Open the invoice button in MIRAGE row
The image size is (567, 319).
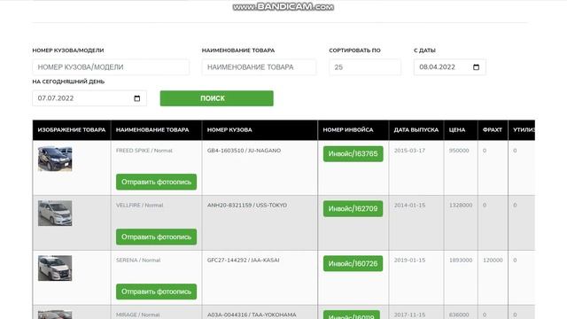click(352, 315)
